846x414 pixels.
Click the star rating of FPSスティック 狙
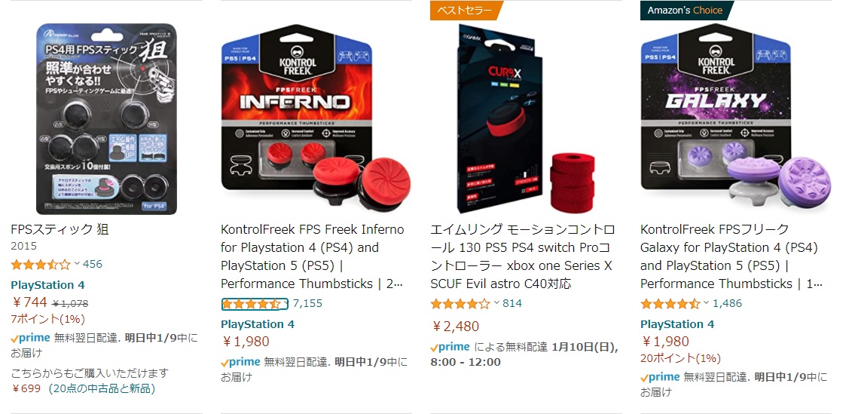[41, 265]
